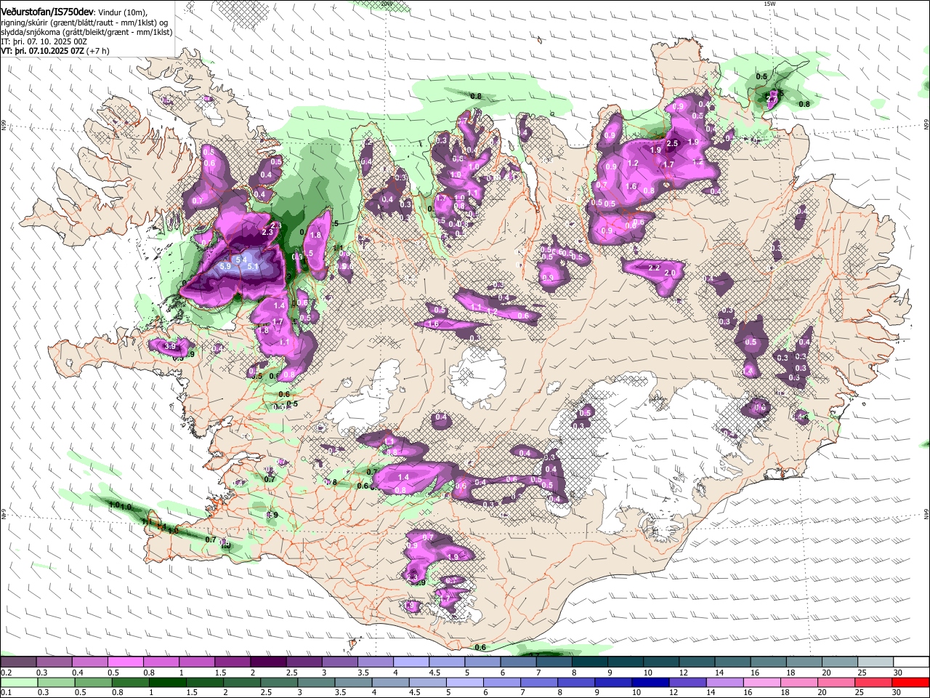This screenshot has width=930, height=698.
Task: Click the '(+7 h)' forecast offset text
Action: pyautogui.click(x=97, y=51)
